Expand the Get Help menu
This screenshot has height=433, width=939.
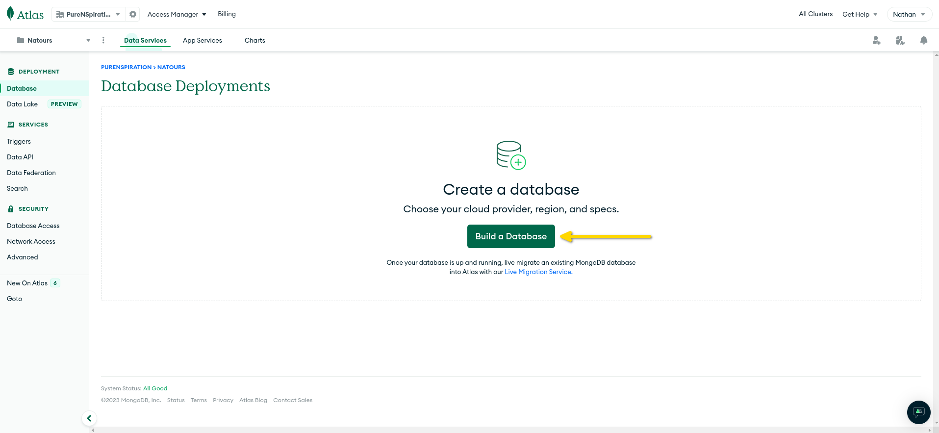point(860,14)
